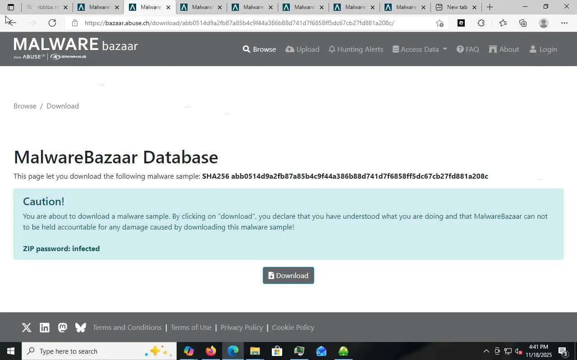Click the Login link in the navbar
Viewport: 577px width, 360px height.
point(543,49)
